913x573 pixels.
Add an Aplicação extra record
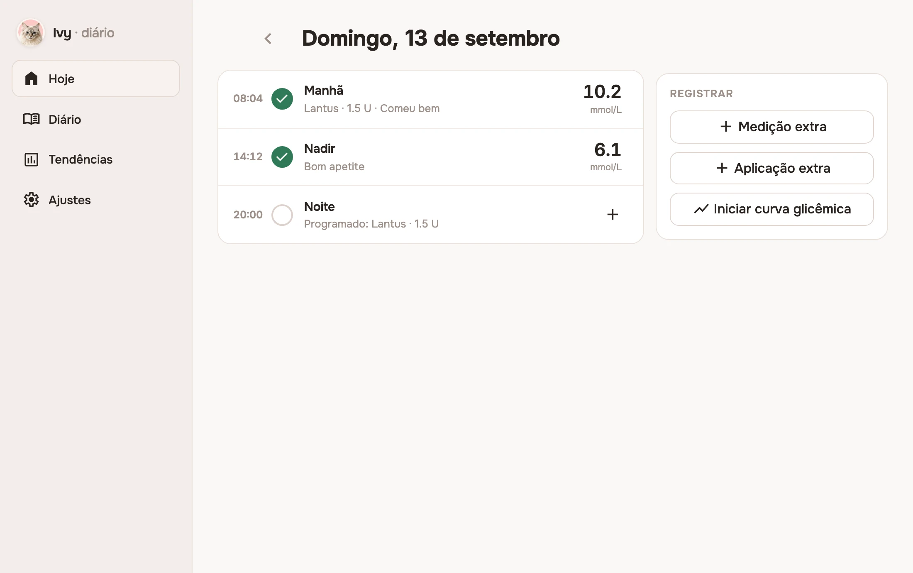click(x=772, y=168)
